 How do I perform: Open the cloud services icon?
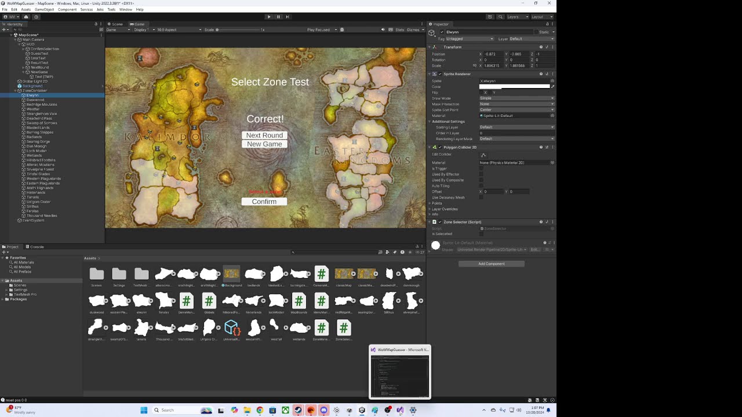(x=26, y=17)
